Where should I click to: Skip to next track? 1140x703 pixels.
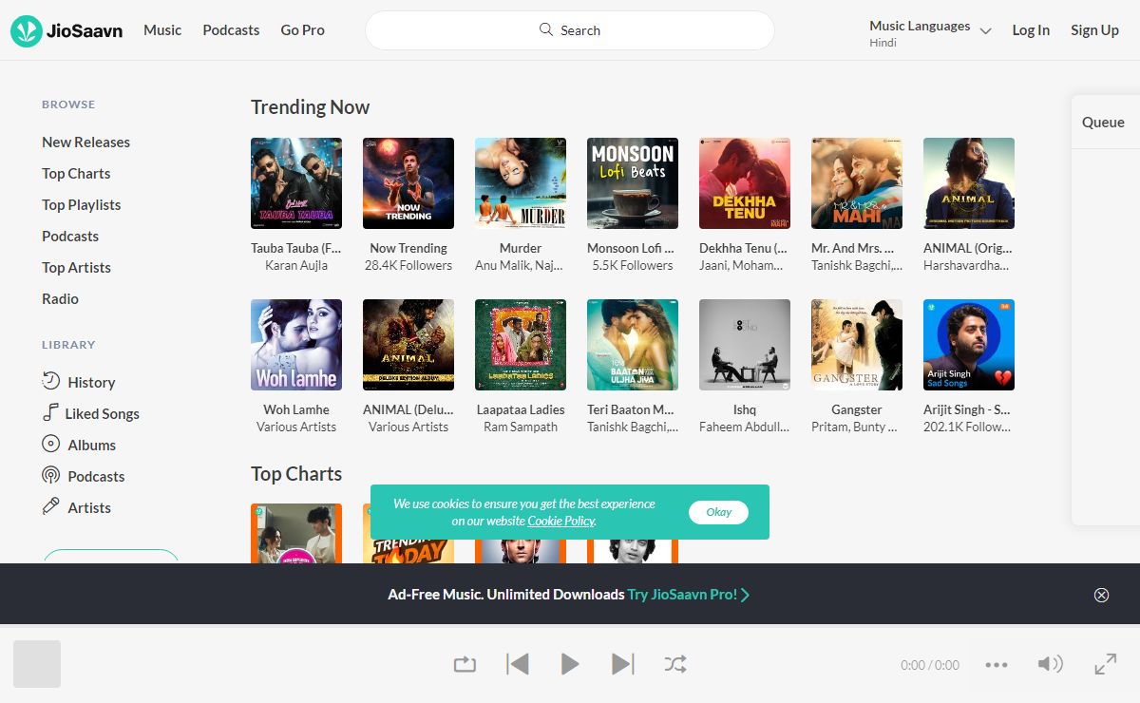coord(622,664)
